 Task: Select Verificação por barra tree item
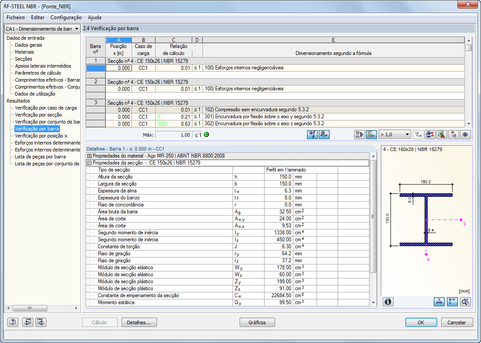[37, 129]
